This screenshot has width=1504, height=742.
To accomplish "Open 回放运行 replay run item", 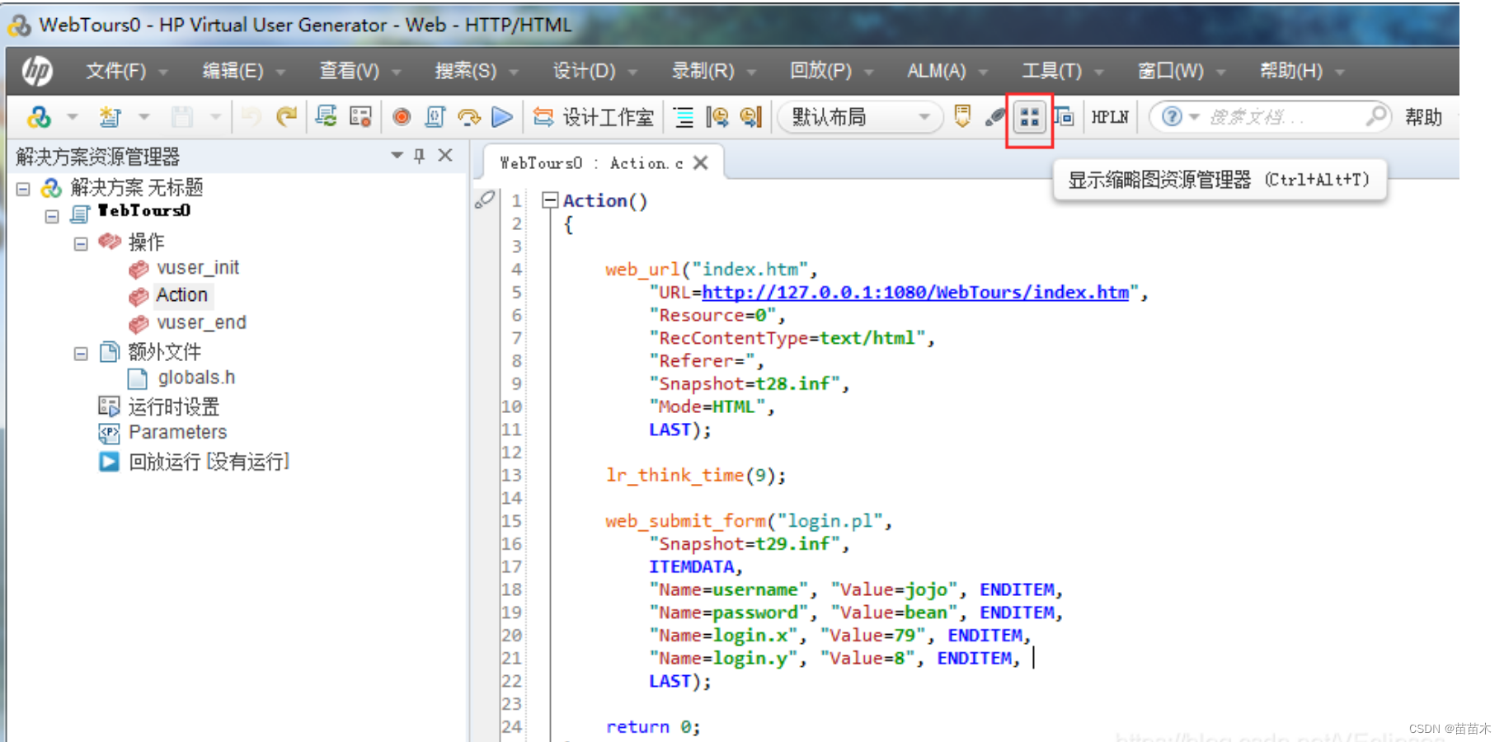I will [209, 462].
